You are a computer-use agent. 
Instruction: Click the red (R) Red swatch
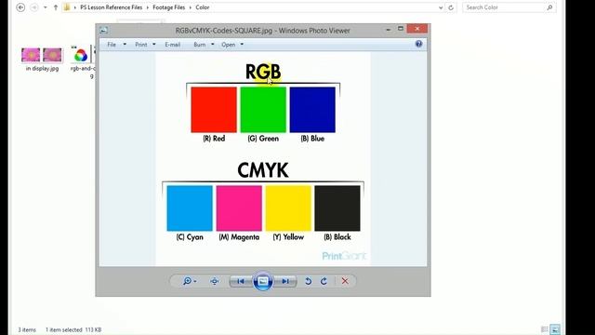pyautogui.click(x=214, y=110)
